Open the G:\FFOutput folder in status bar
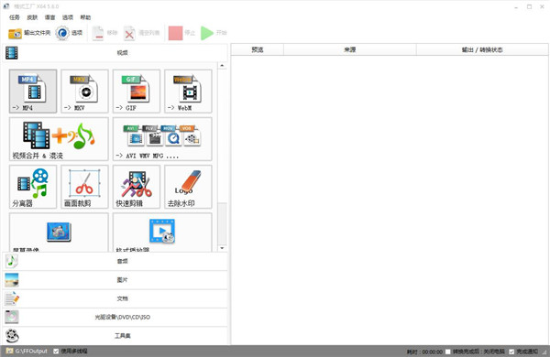The height and width of the screenshot is (357, 550). click(x=27, y=351)
